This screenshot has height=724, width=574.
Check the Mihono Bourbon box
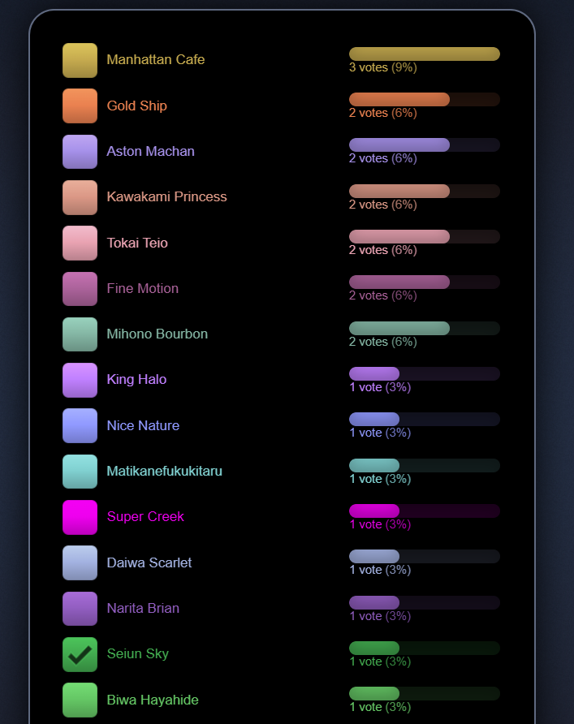click(80, 334)
